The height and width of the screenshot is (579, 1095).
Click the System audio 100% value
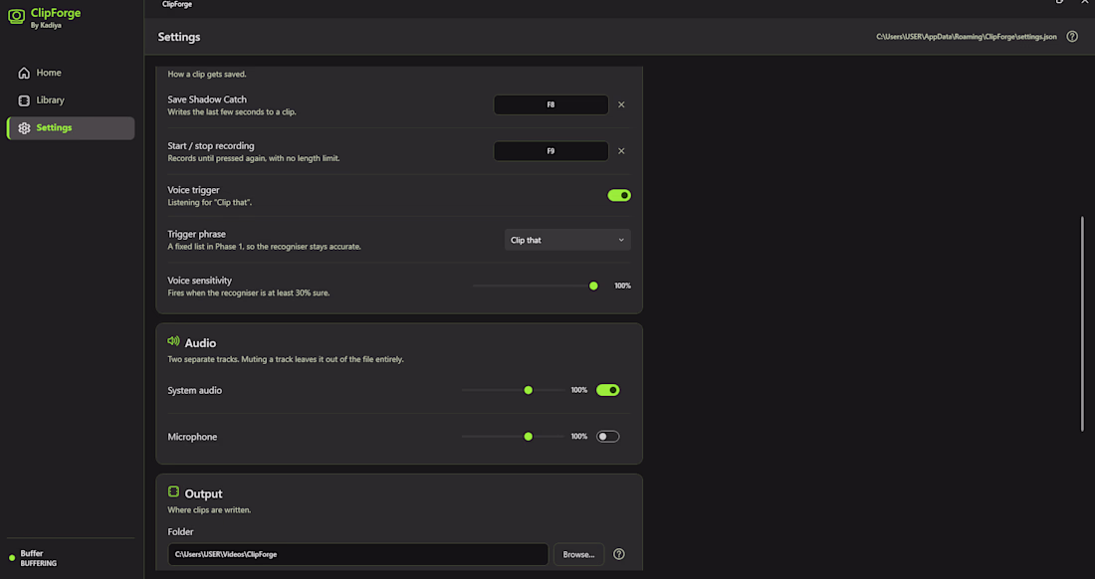click(x=579, y=390)
